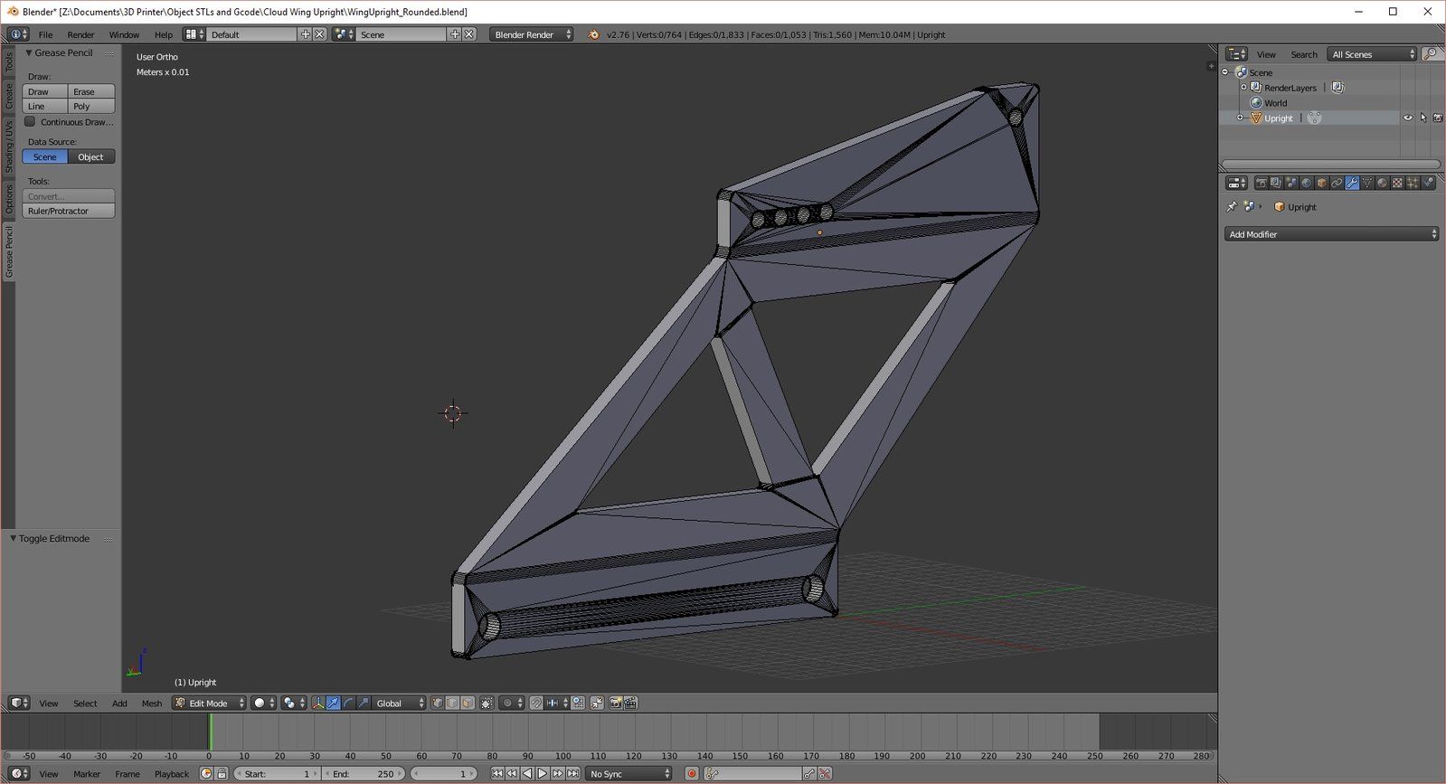Set data source to Object
The width and height of the screenshot is (1446, 784).
click(91, 156)
